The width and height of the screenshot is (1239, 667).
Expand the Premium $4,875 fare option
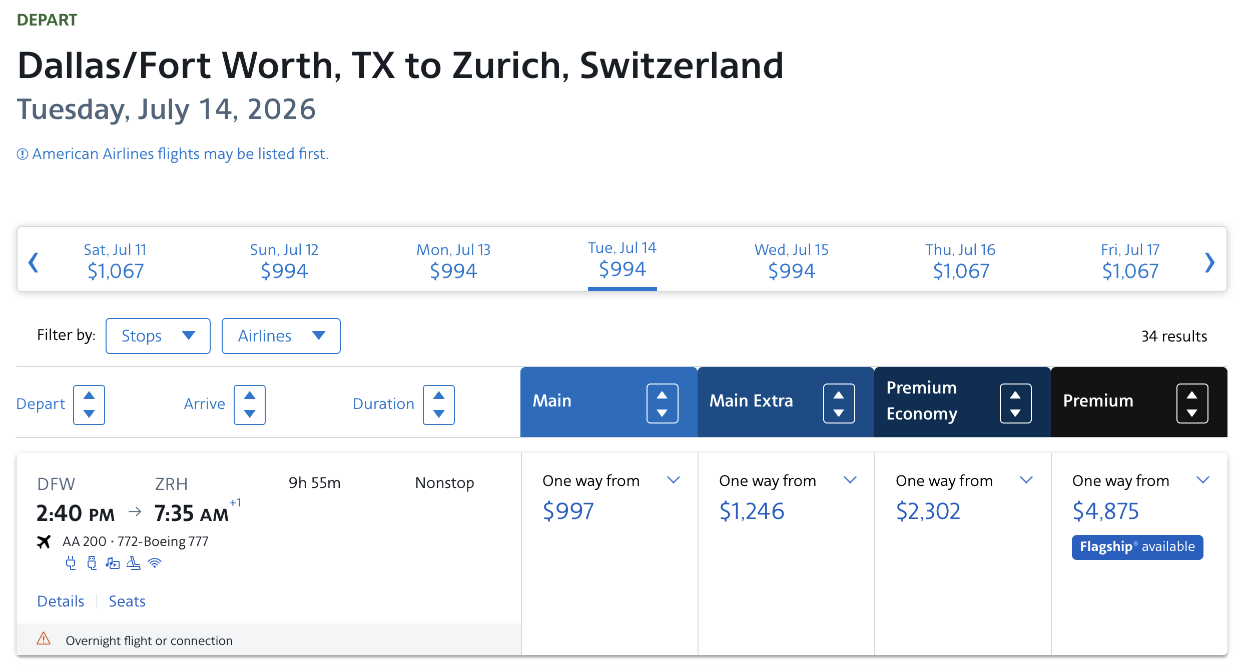click(x=1203, y=480)
